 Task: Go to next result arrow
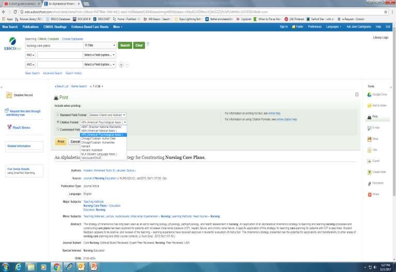click(102, 86)
